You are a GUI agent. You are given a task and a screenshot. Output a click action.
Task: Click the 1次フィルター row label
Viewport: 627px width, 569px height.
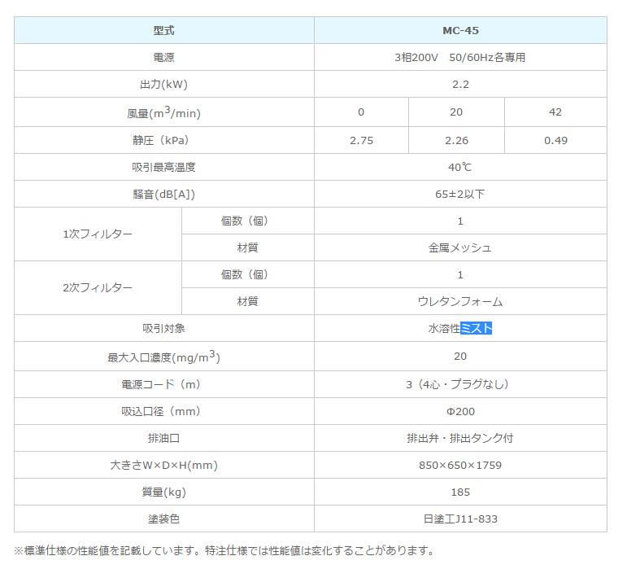pyautogui.click(x=98, y=234)
